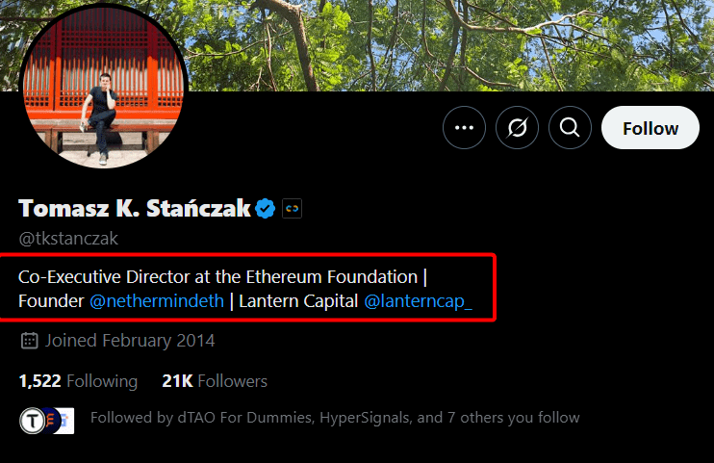The image size is (714, 463).
Task: View the 1,522 Following list
Action: (x=78, y=381)
